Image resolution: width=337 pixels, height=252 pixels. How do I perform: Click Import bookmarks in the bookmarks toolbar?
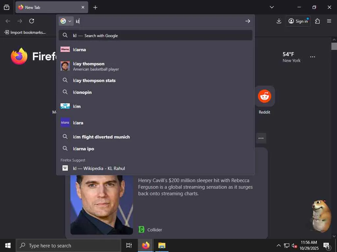[25, 32]
